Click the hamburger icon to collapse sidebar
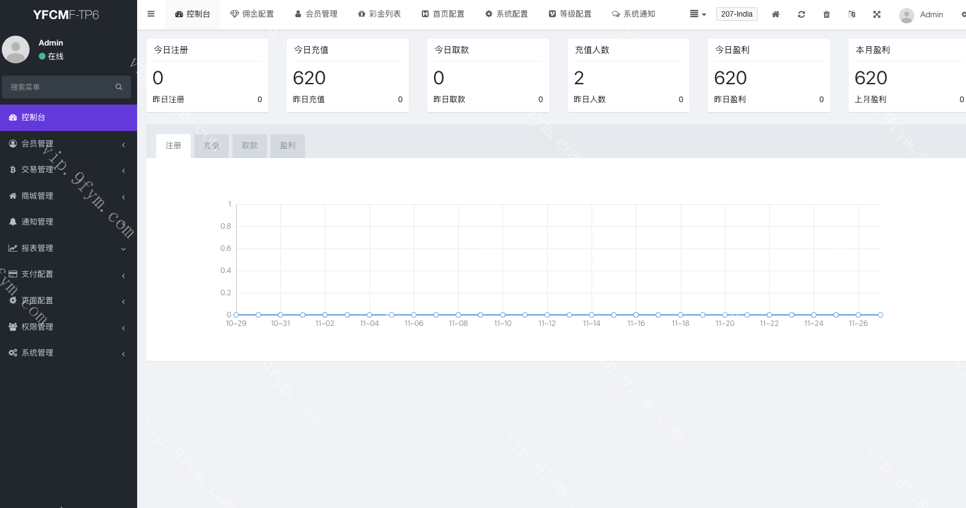966x508 pixels. point(151,14)
